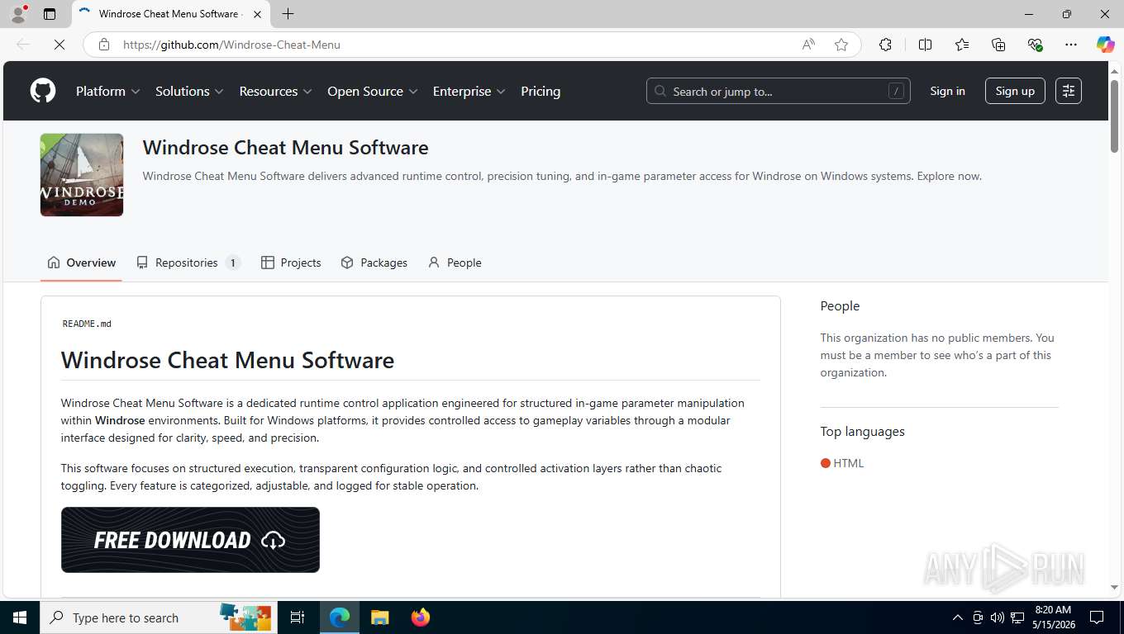1124x634 pixels.
Task: Switch to the Projects tab
Action: (291, 263)
